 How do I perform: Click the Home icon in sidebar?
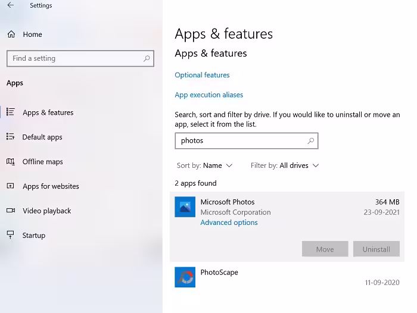click(11, 35)
